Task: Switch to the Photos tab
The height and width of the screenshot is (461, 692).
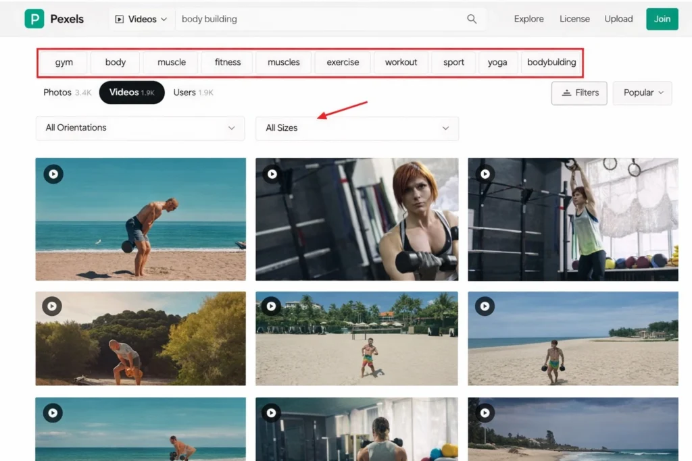Action: click(66, 92)
